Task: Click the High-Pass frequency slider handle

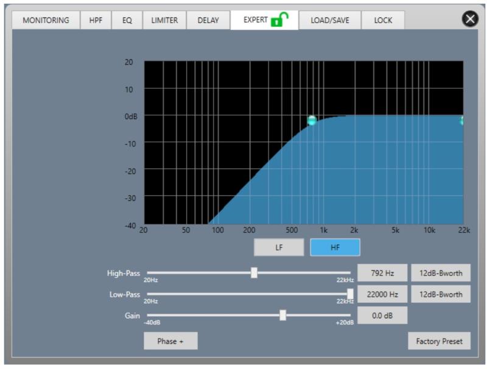Action: [254, 273]
